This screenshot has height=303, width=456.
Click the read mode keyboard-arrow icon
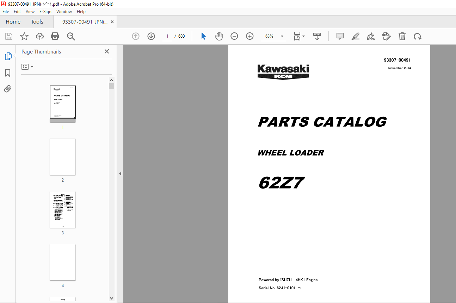[317, 36]
